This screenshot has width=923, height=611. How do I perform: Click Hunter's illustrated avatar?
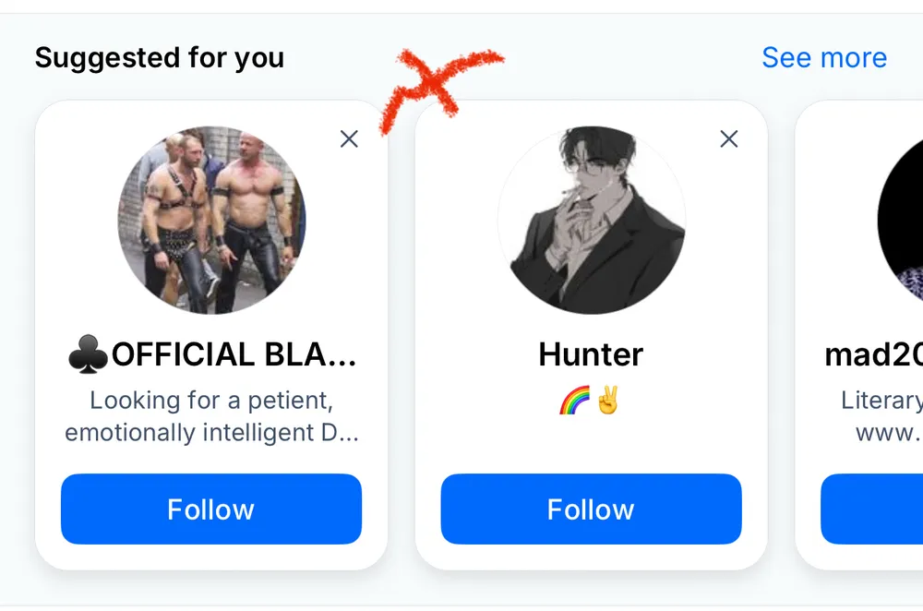(x=591, y=221)
